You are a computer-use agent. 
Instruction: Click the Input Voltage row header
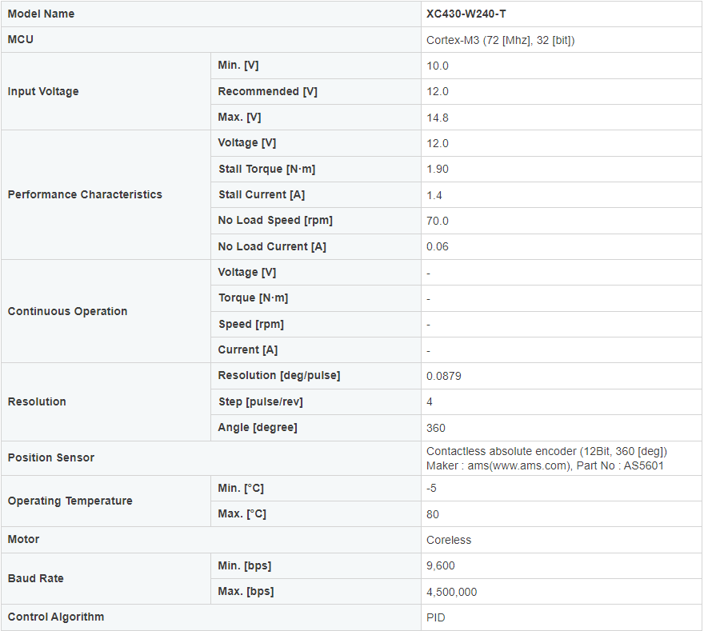coord(43,92)
